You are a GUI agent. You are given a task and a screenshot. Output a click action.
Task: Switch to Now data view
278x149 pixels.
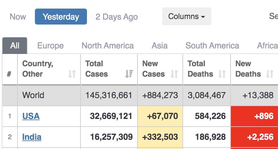pos(18,17)
